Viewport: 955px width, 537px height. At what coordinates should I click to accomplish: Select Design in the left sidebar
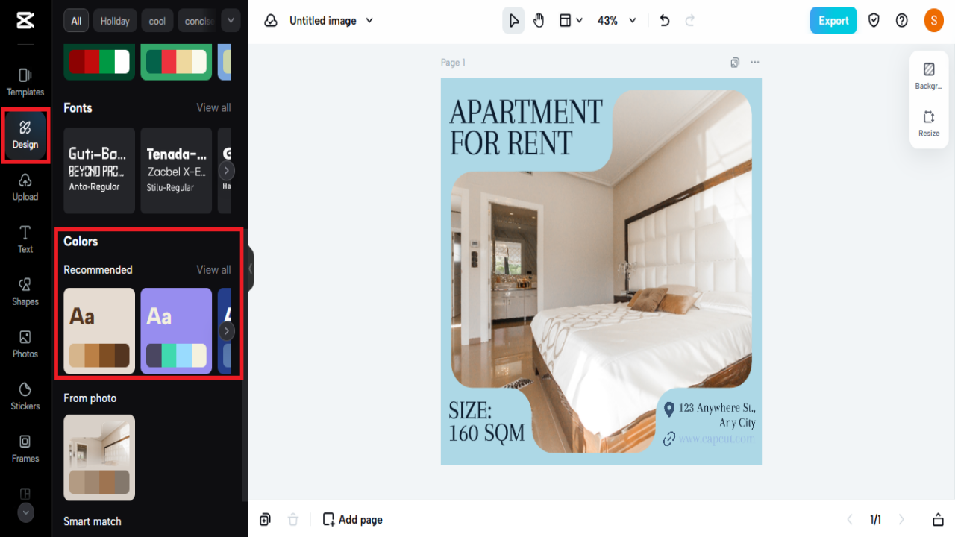pyautogui.click(x=25, y=135)
